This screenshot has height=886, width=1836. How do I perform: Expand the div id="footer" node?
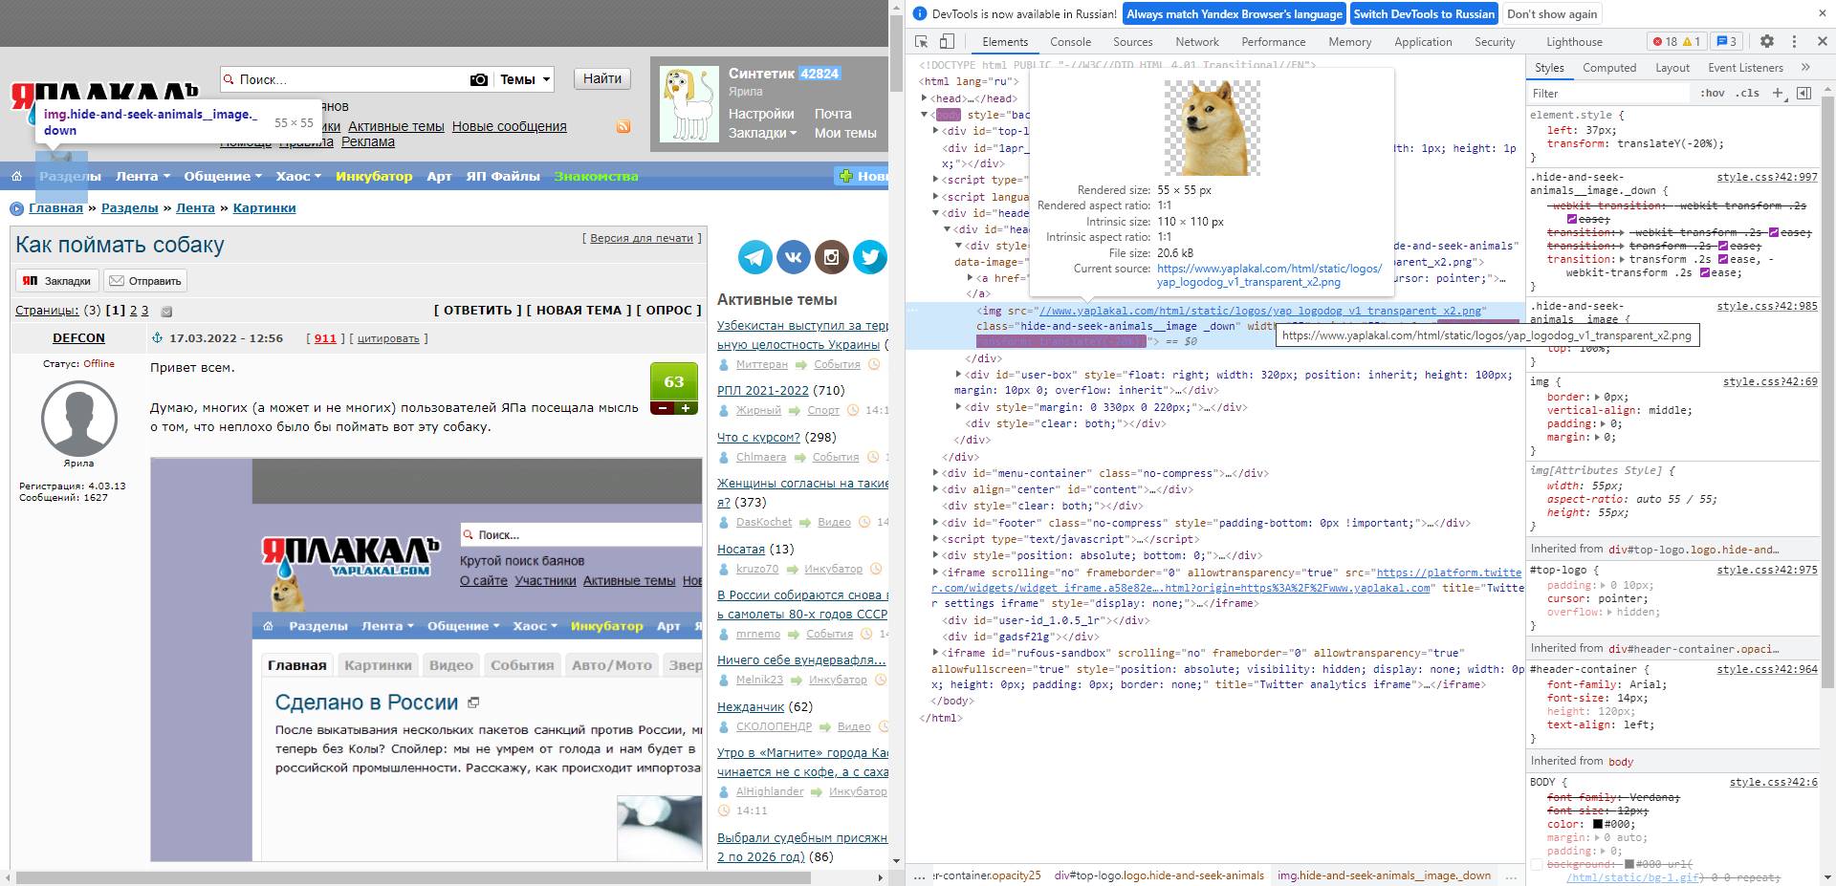(936, 524)
